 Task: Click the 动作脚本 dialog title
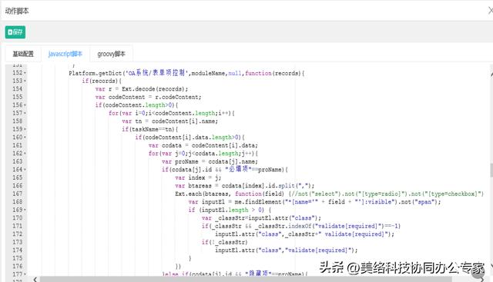17,11
